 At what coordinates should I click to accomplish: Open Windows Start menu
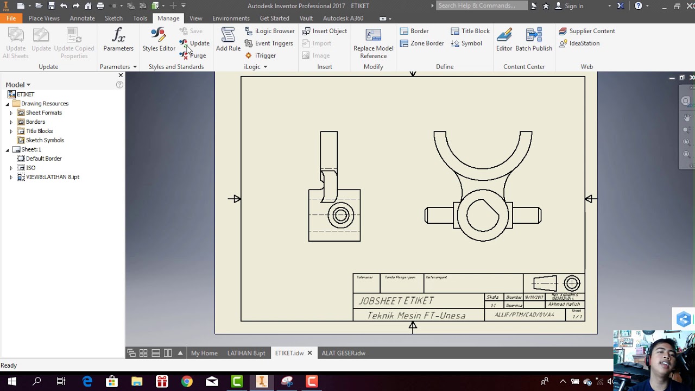coord(12,382)
